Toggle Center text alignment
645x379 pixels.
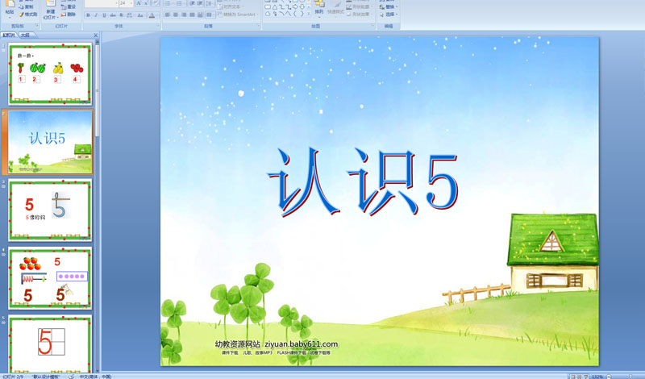coord(176,15)
